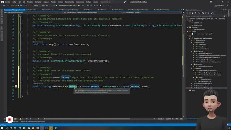Collapse the summary comment region at line 24
Image resolution: width=231 pixels, height=130 pixels.
[21, 51]
